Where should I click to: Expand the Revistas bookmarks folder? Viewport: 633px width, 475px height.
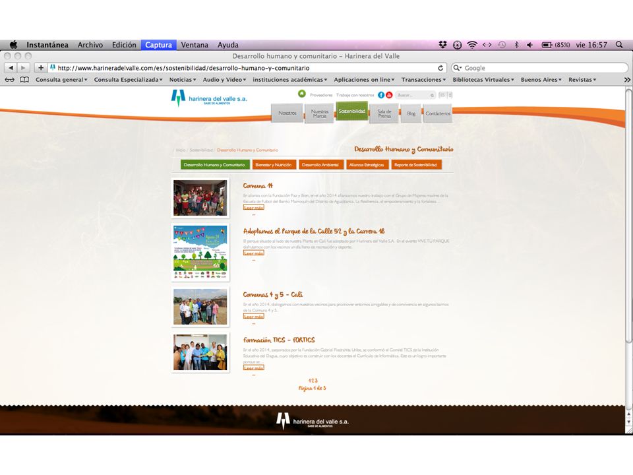tap(582, 80)
